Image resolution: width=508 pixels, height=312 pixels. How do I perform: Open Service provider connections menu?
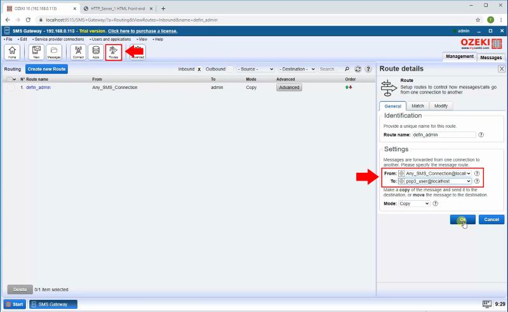[x=58, y=39]
